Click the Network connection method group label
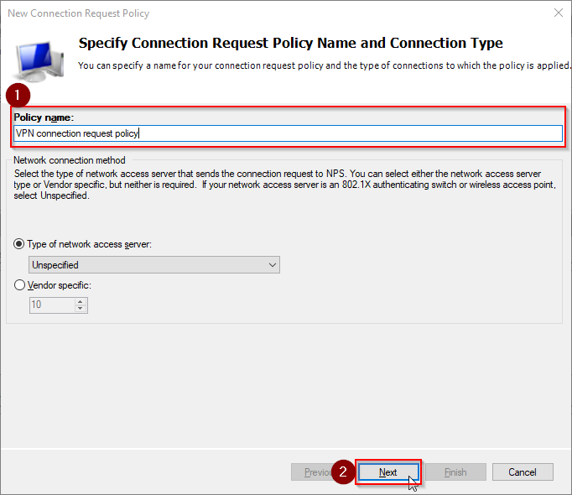Image resolution: width=572 pixels, height=495 pixels. [x=70, y=160]
